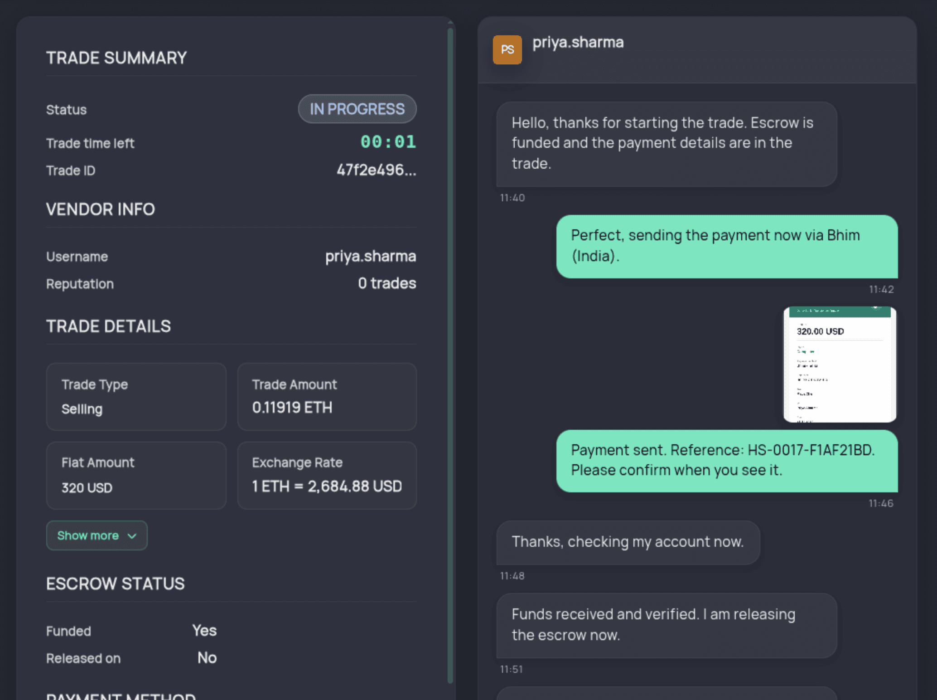Open the payment receipt thumbnail showing 320.00 USD
This screenshot has height=700, width=937.
(840, 365)
